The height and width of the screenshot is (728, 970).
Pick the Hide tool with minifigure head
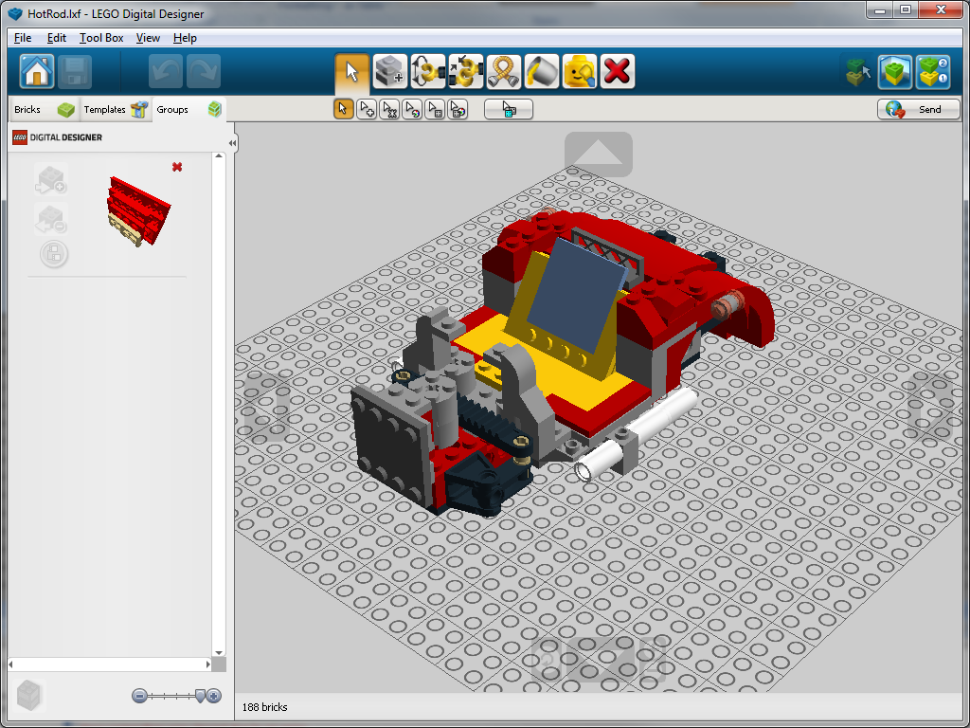point(579,72)
